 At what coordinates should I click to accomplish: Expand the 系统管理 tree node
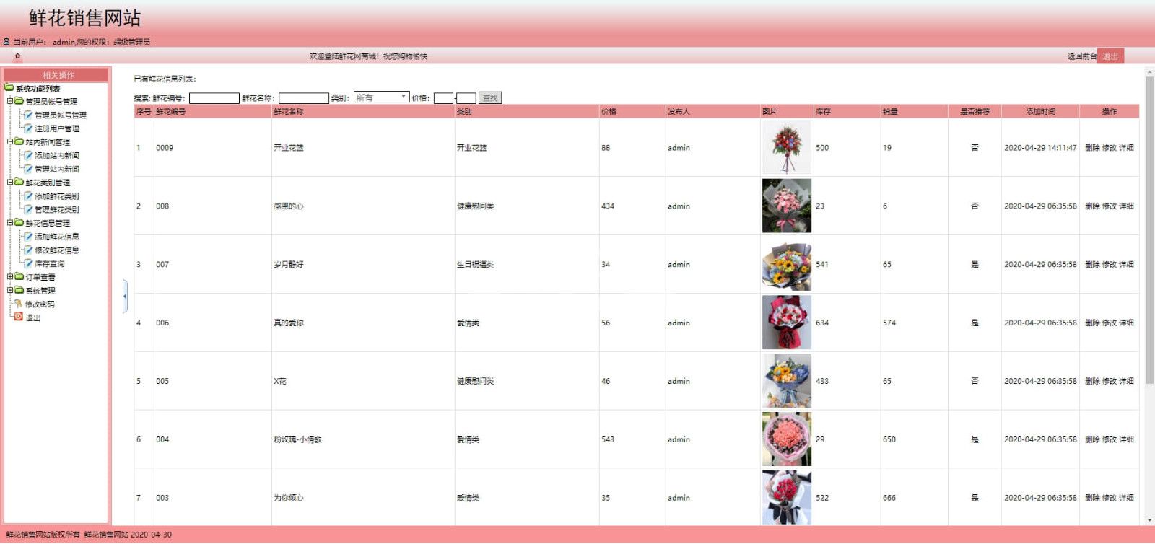pyautogui.click(x=10, y=290)
